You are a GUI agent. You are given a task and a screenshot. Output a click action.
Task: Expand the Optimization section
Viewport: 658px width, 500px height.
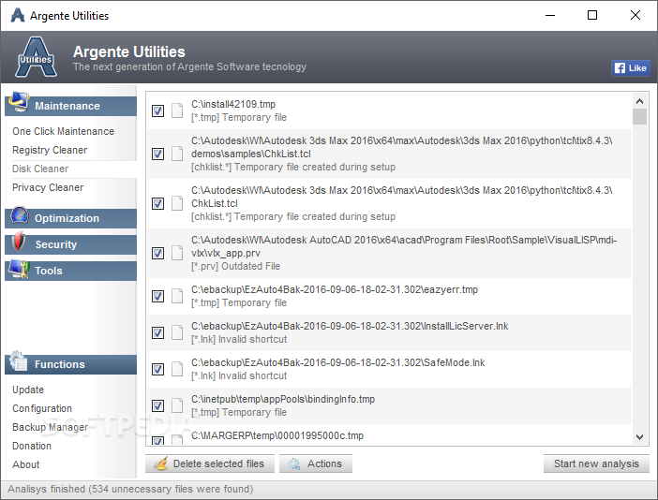(70, 218)
